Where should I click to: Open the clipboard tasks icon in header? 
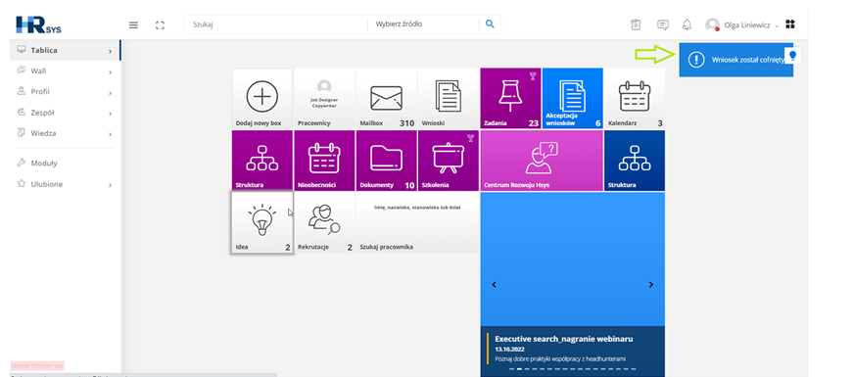pos(636,24)
